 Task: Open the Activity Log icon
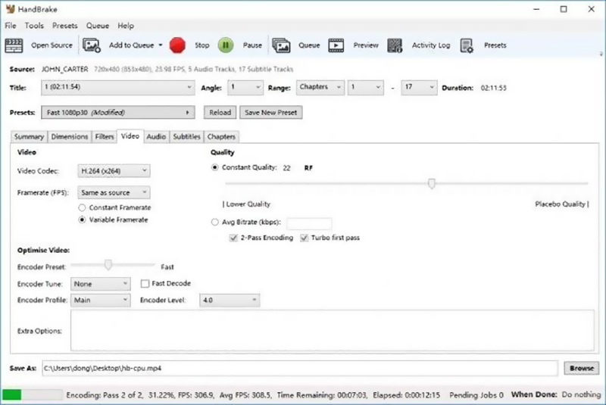(x=395, y=45)
